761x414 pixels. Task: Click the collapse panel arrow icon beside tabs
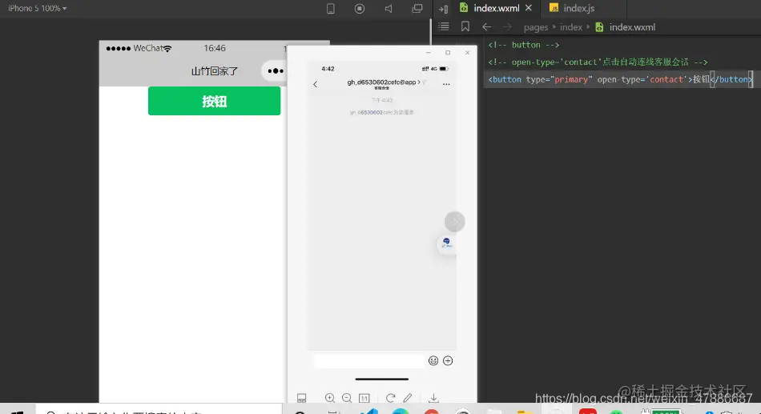443,9
